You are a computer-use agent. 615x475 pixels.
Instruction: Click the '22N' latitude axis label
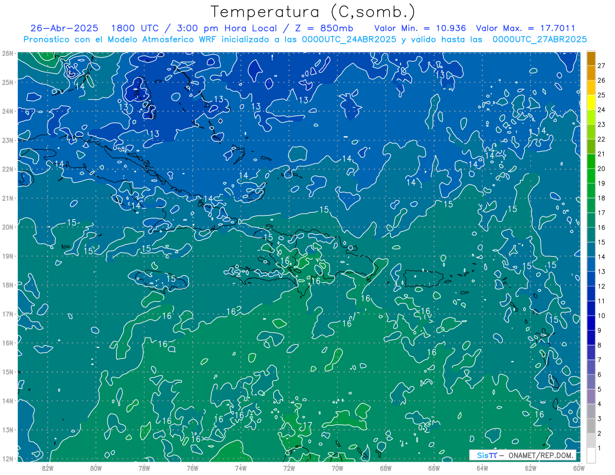[x=8, y=169]
